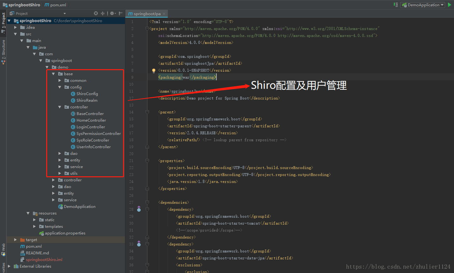Open ShiroConfig class icon

tap(73, 94)
